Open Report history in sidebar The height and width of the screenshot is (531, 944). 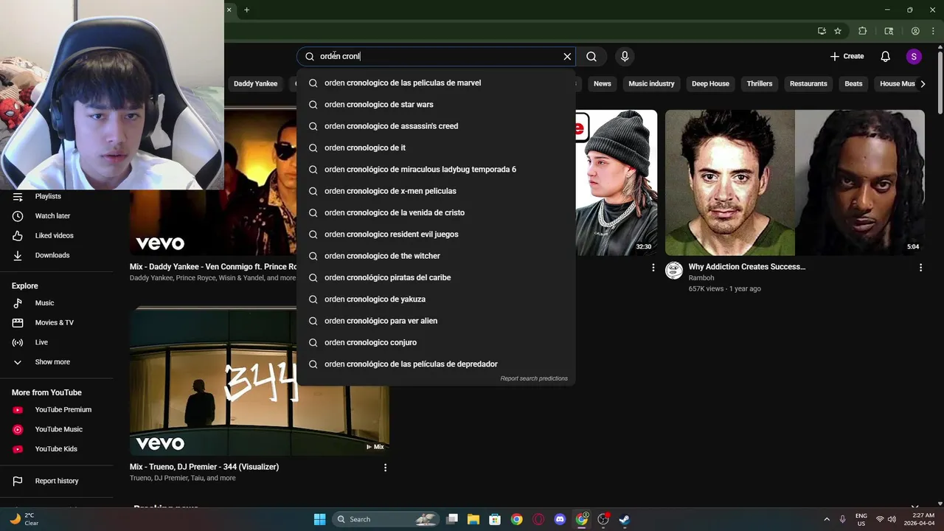pyautogui.click(x=57, y=481)
